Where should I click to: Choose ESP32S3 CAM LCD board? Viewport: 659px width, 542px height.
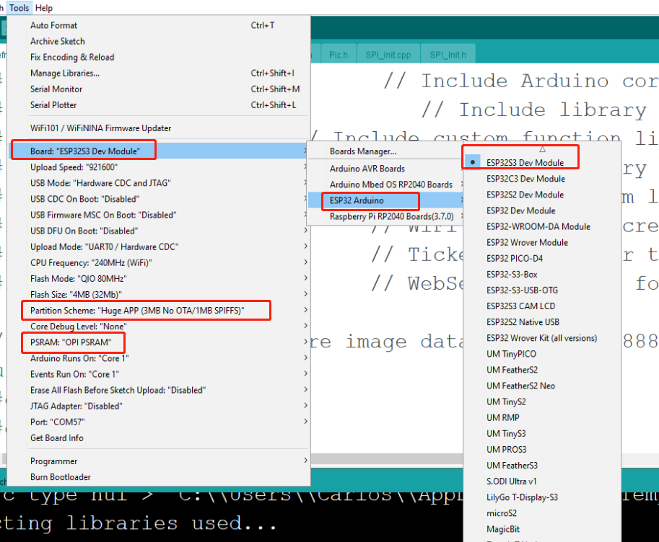tap(542, 306)
